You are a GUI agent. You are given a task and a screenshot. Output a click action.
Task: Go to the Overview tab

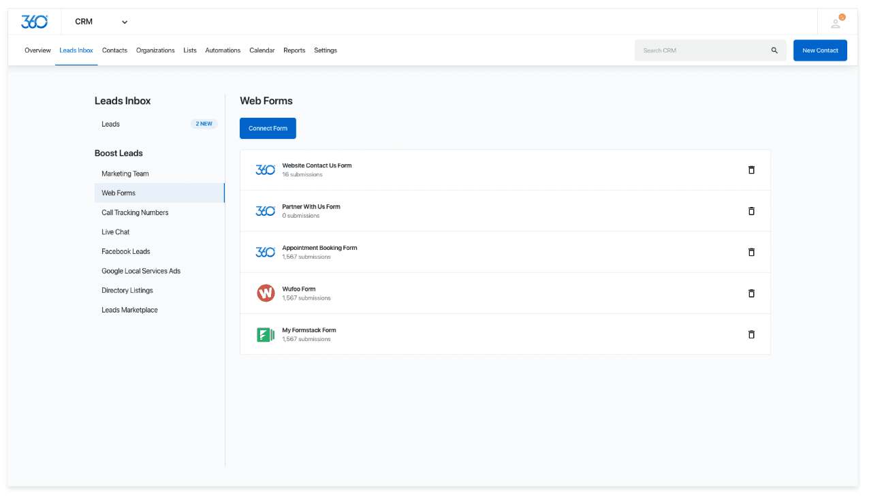(x=37, y=50)
